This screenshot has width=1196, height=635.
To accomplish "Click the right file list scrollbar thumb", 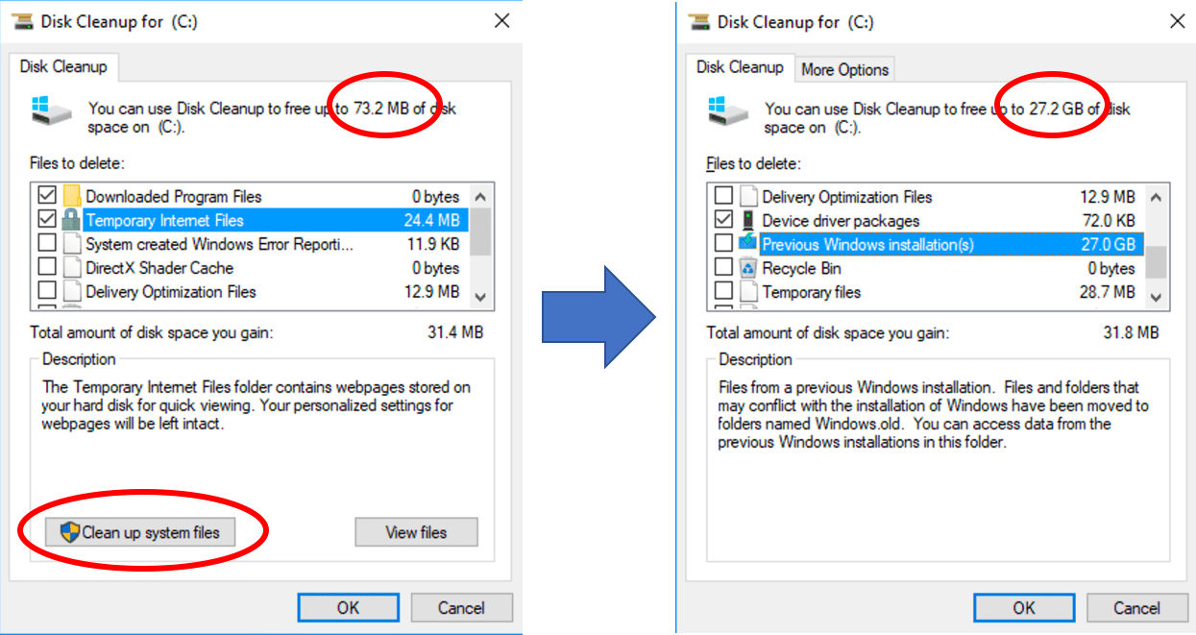I will (x=1157, y=260).
